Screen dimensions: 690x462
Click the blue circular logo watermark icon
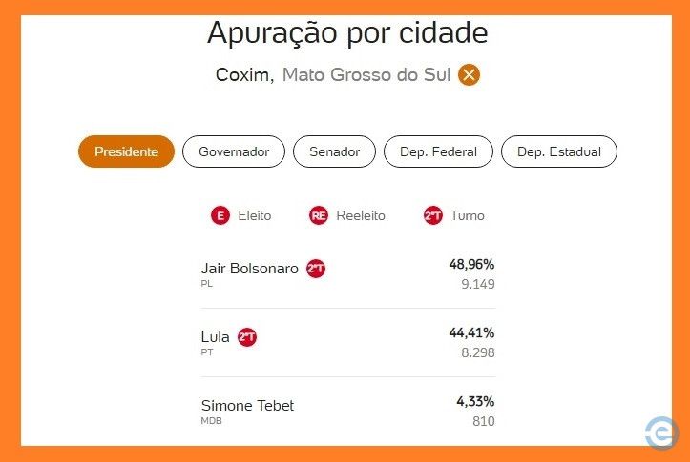click(x=661, y=433)
